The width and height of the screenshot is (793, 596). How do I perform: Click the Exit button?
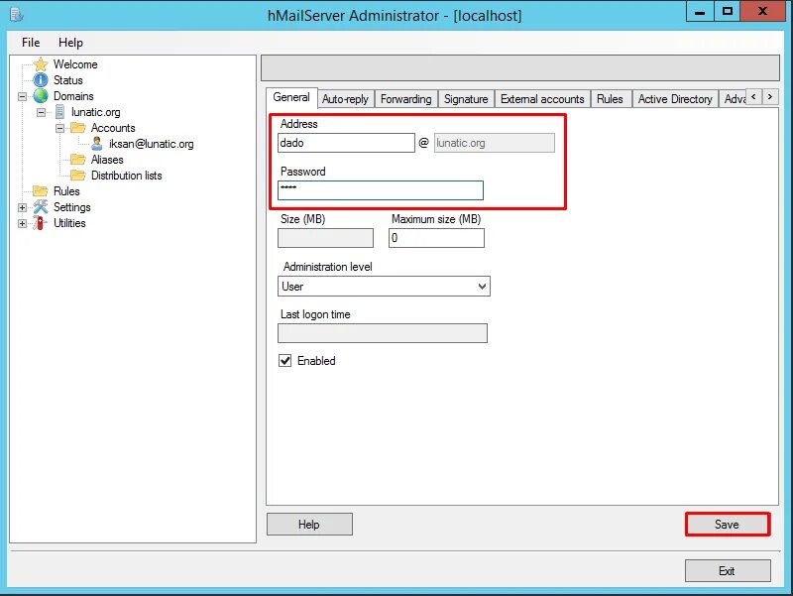(728, 570)
